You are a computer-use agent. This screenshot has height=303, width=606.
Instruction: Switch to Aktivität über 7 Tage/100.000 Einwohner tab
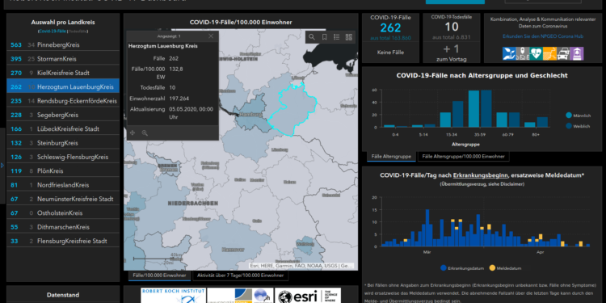click(x=240, y=276)
